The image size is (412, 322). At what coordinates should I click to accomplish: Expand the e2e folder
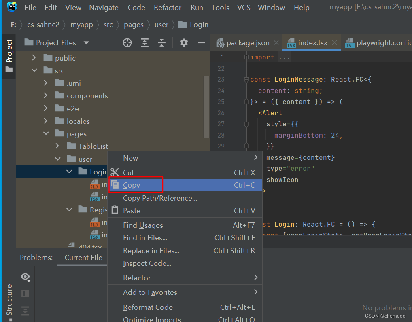point(45,108)
